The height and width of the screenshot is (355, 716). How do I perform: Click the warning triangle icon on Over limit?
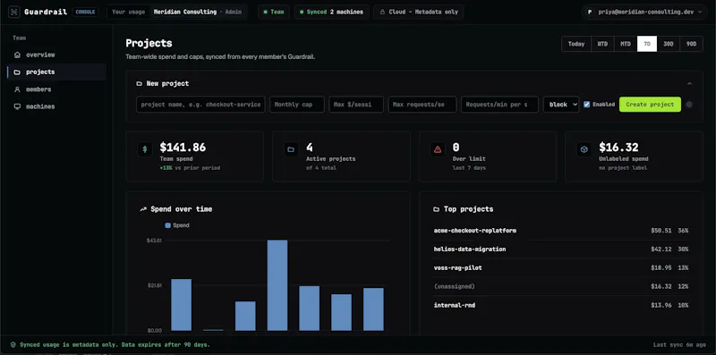(438, 149)
